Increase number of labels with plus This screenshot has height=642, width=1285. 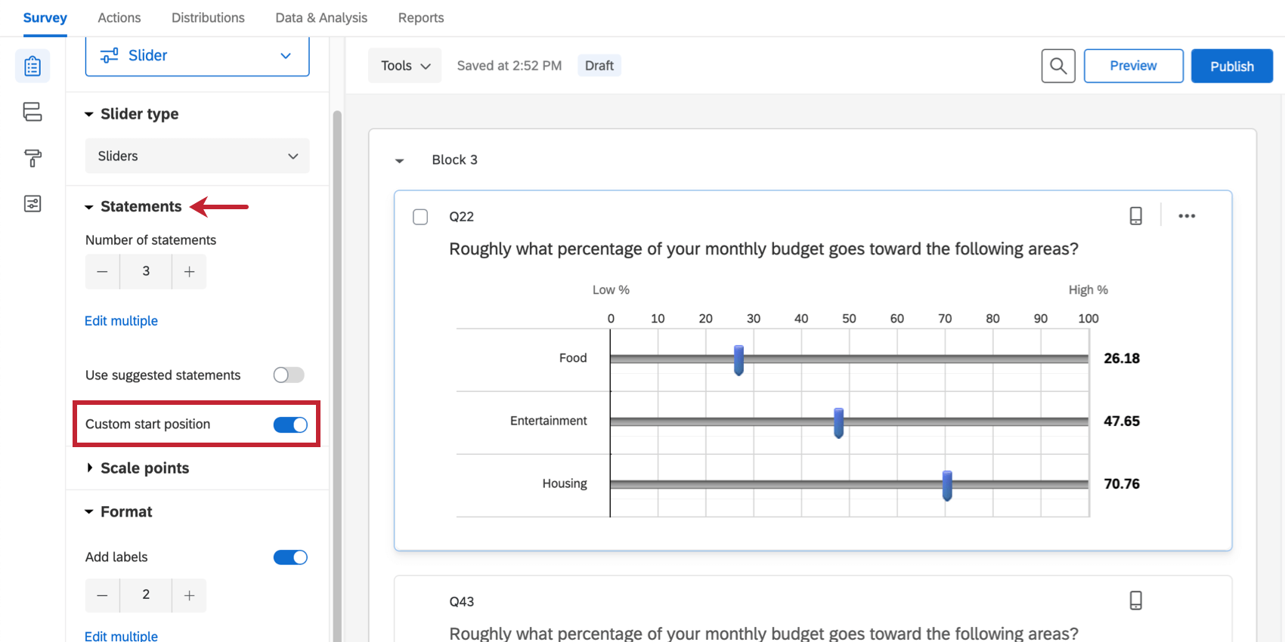(189, 595)
